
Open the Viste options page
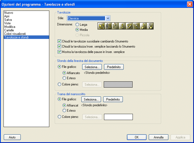[26, 23]
